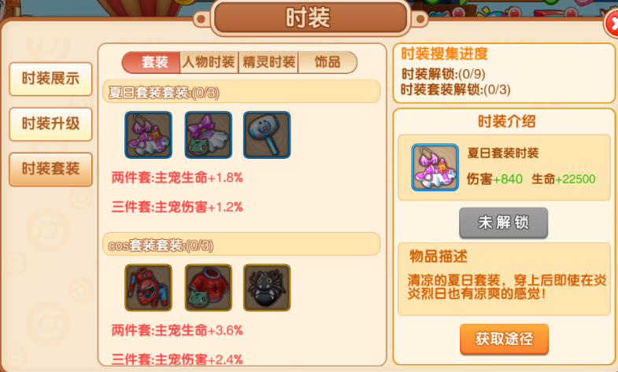Click the 时装搜集进度 panel

point(504,73)
